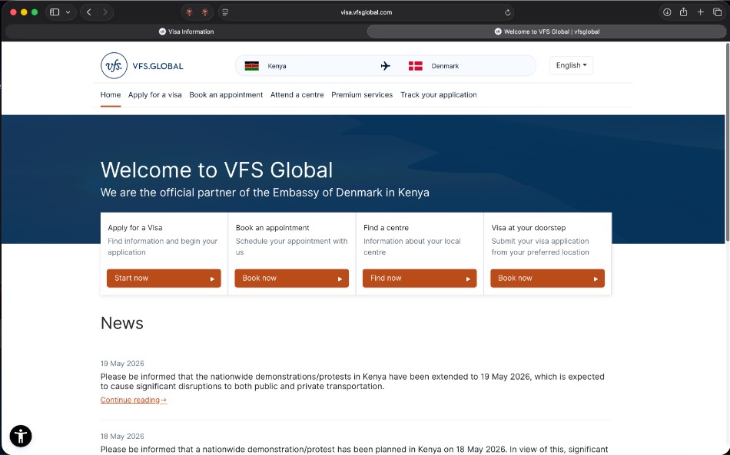
Task: Open the Apply for a visa menu
Action: 155,95
